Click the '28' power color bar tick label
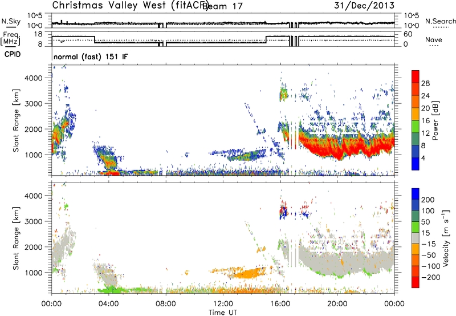The width and height of the screenshot is (456, 316). (425, 83)
